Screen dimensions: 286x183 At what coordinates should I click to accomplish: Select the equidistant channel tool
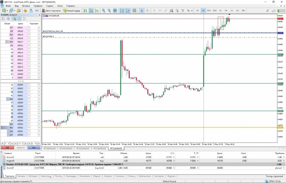171,11
